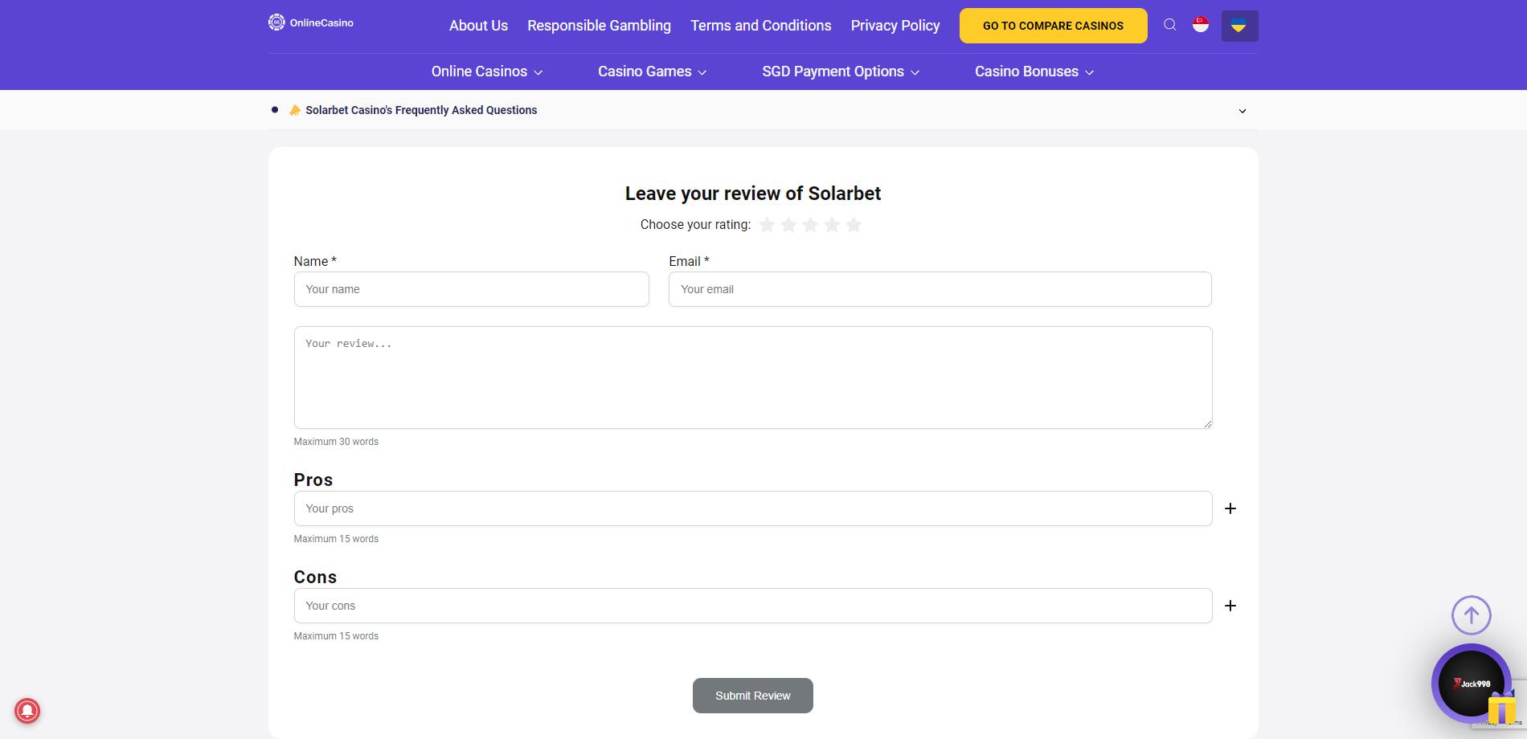The height and width of the screenshot is (739, 1527).
Task: Open the Jack998 floating promo bubble
Action: pyautogui.click(x=1471, y=684)
